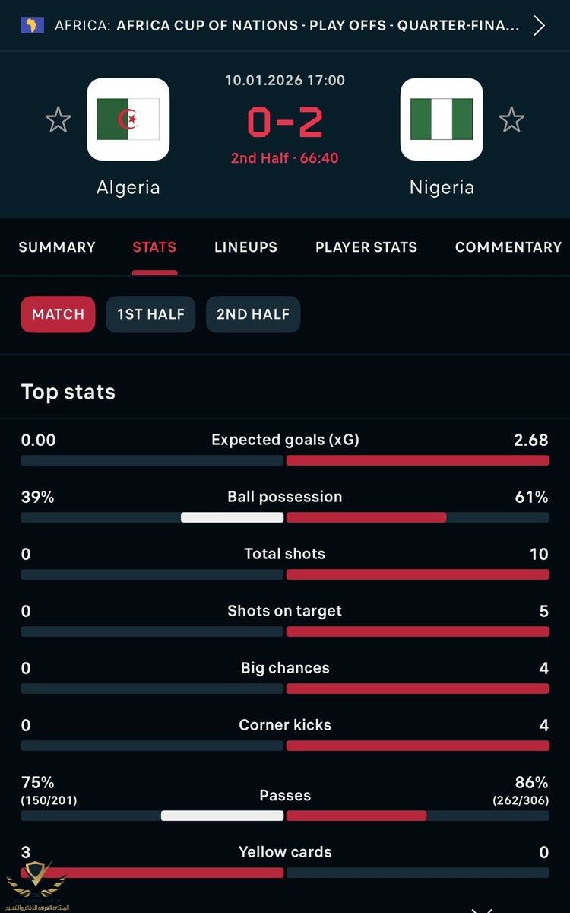Open the Lineups tab

[x=245, y=247]
